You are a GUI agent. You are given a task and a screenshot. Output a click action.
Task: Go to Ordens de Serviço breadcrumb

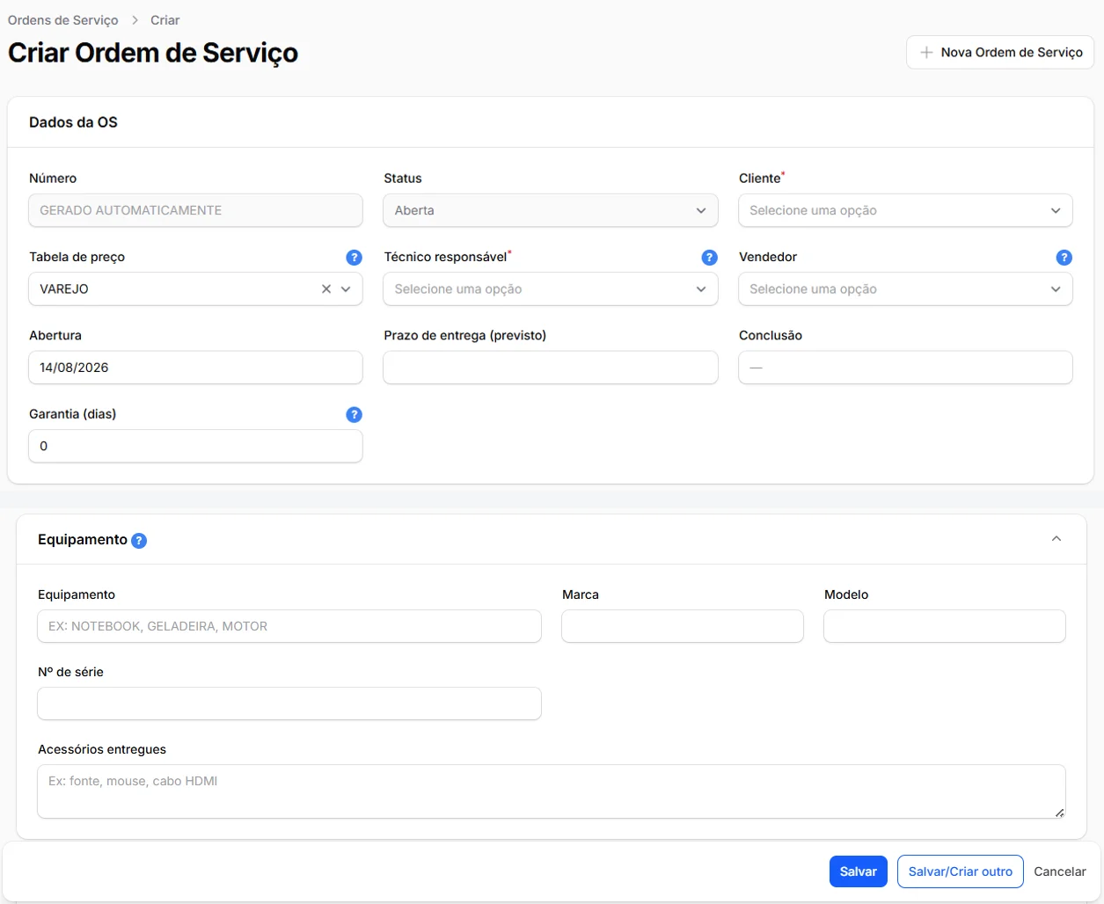(x=63, y=20)
